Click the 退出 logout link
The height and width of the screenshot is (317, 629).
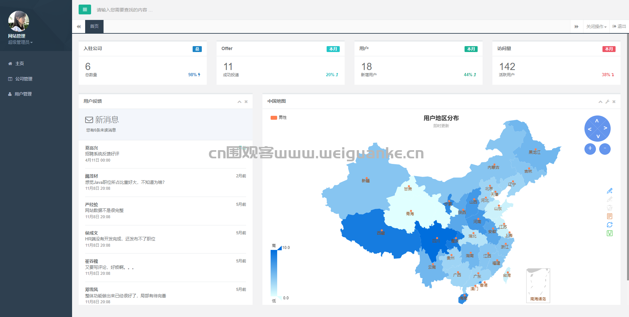click(x=619, y=26)
